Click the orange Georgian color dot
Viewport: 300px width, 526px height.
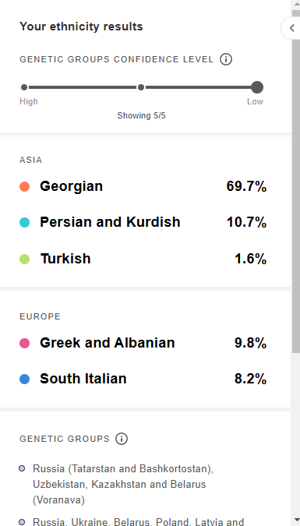[x=24, y=186]
